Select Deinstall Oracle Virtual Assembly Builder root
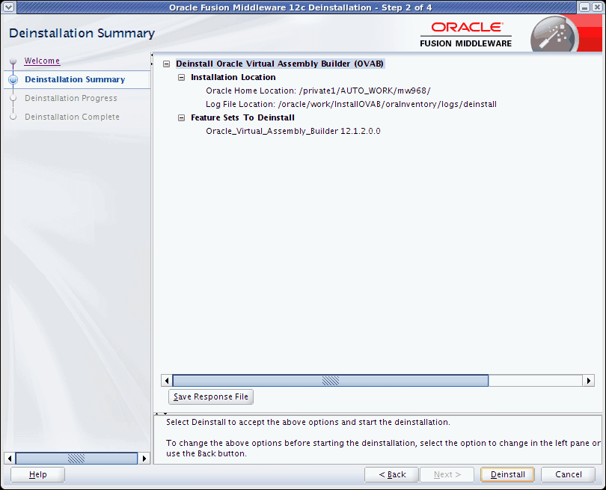 (280, 64)
